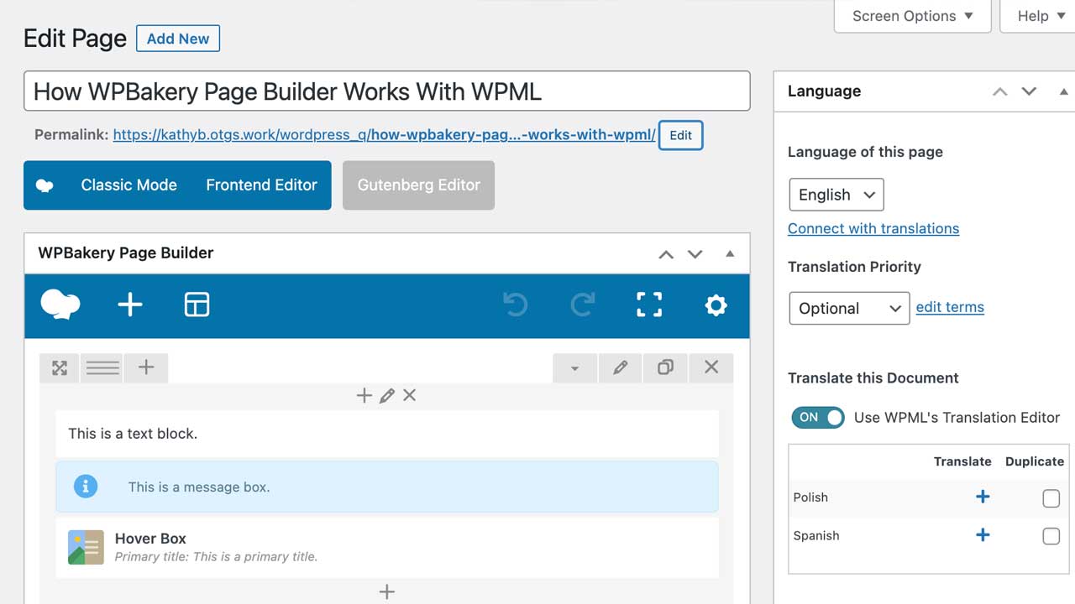
Task: Edit the row with the pencil icon
Action: [620, 367]
